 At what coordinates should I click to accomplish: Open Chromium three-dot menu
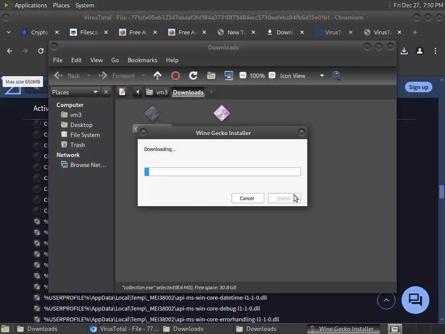pyautogui.click(x=435, y=51)
